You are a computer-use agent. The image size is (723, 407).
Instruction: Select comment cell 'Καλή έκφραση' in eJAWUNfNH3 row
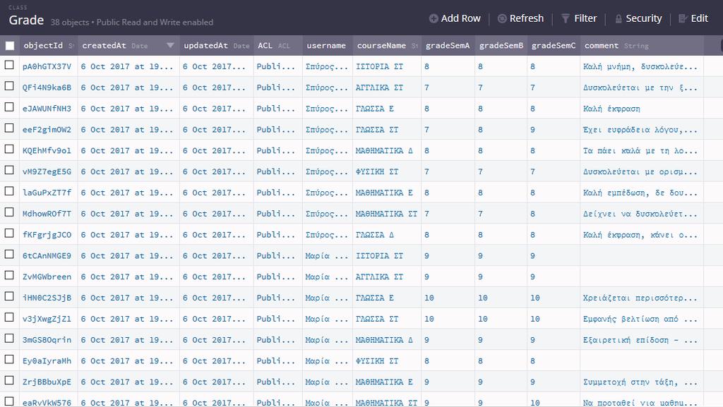(642, 109)
